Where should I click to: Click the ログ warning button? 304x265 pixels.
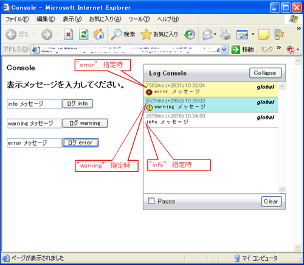pyautogui.click(x=85, y=123)
